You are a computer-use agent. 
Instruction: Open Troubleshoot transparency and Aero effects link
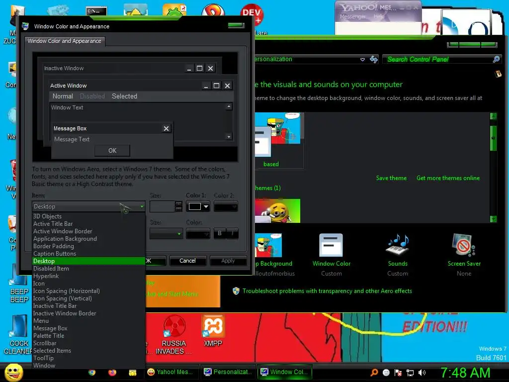(327, 291)
